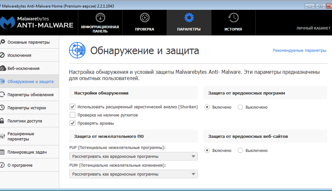Uncheck the Shuriken heuristic analysis checkbox
The width and height of the screenshot is (332, 191).
coord(72,106)
